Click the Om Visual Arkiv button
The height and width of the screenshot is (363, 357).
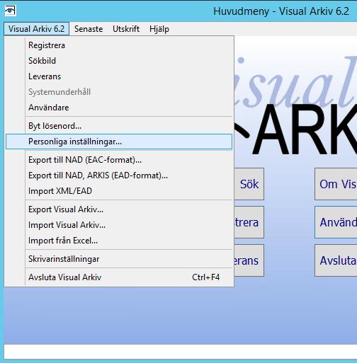(336, 184)
